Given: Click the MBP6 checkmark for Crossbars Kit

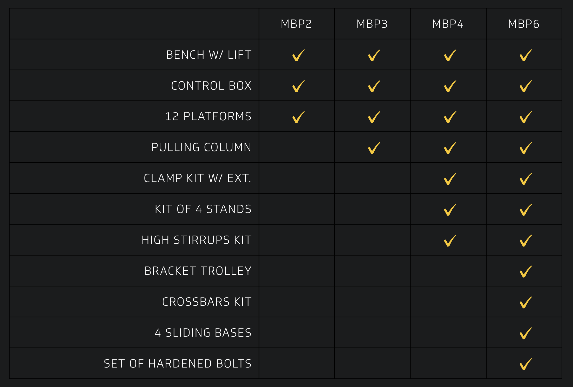Looking at the screenshot, I should (x=525, y=303).
